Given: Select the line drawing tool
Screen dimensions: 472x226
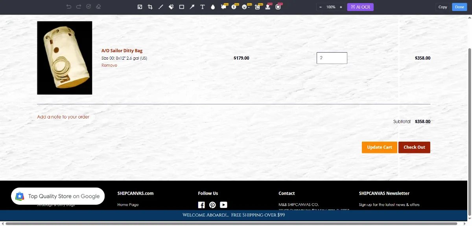Looking at the screenshot, I should coord(160,7).
